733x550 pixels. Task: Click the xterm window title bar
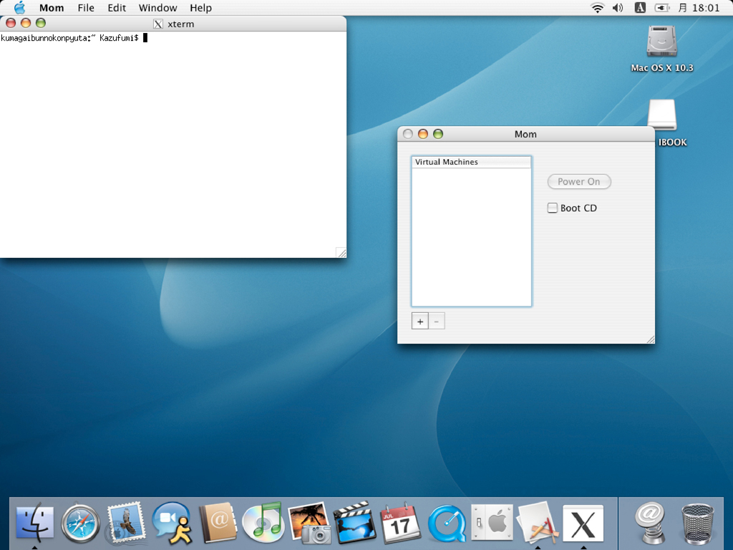click(x=173, y=24)
